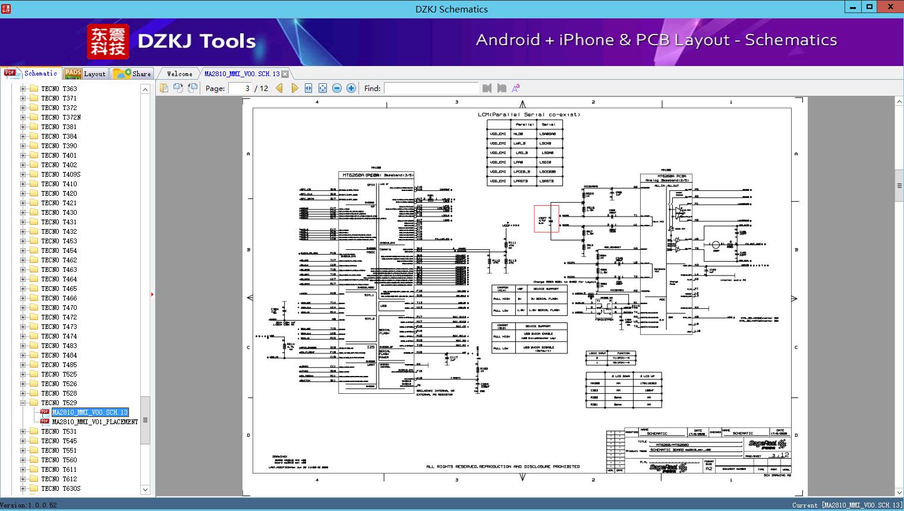Viewport: 904px width, 511px height.
Task: Select the TECNO T630S tree item
Action: click(61, 488)
